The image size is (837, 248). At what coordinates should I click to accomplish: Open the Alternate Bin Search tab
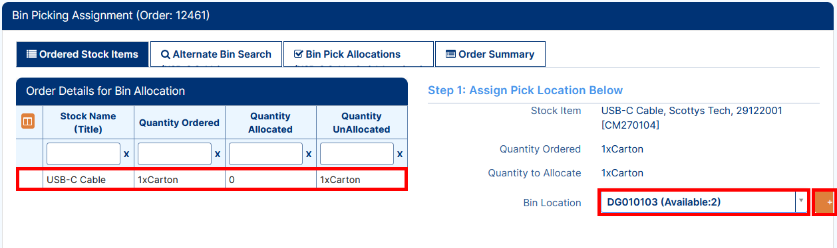tap(216, 54)
